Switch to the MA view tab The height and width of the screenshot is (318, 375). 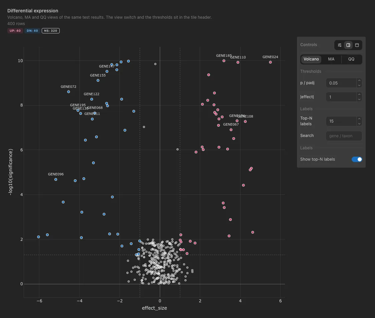[x=331, y=59]
